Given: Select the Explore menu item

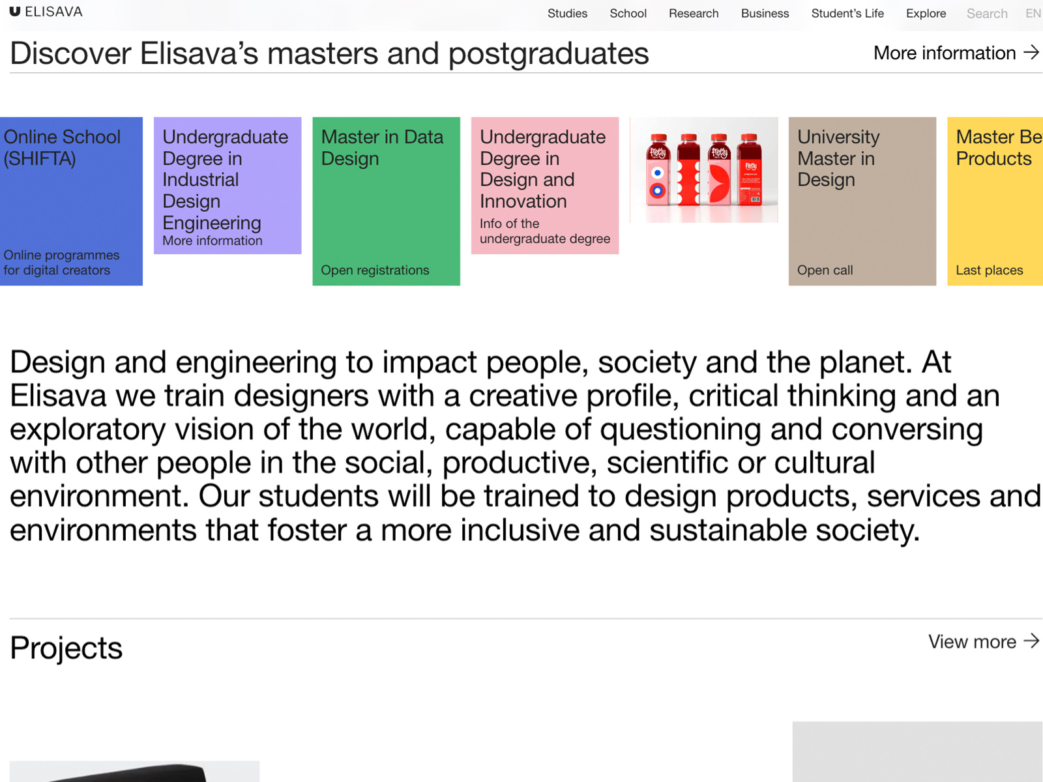Looking at the screenshot, I should [926, 13].
